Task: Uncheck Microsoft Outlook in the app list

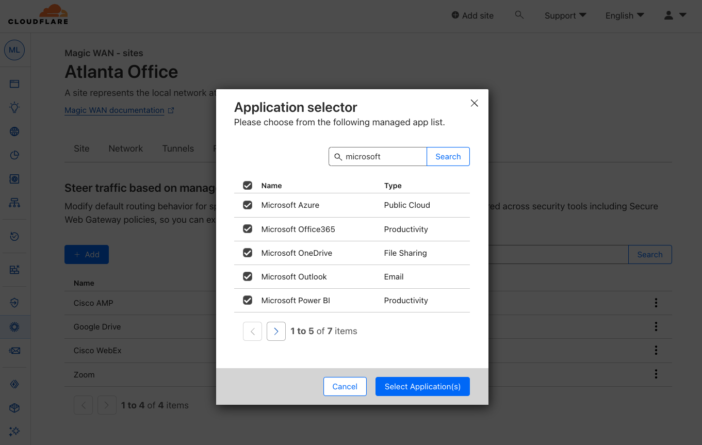Action: (x=248, y=276)
